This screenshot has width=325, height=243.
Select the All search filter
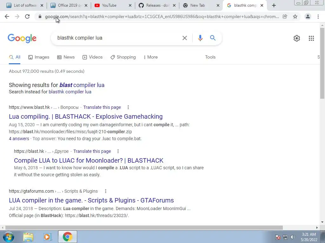[15, 57]
